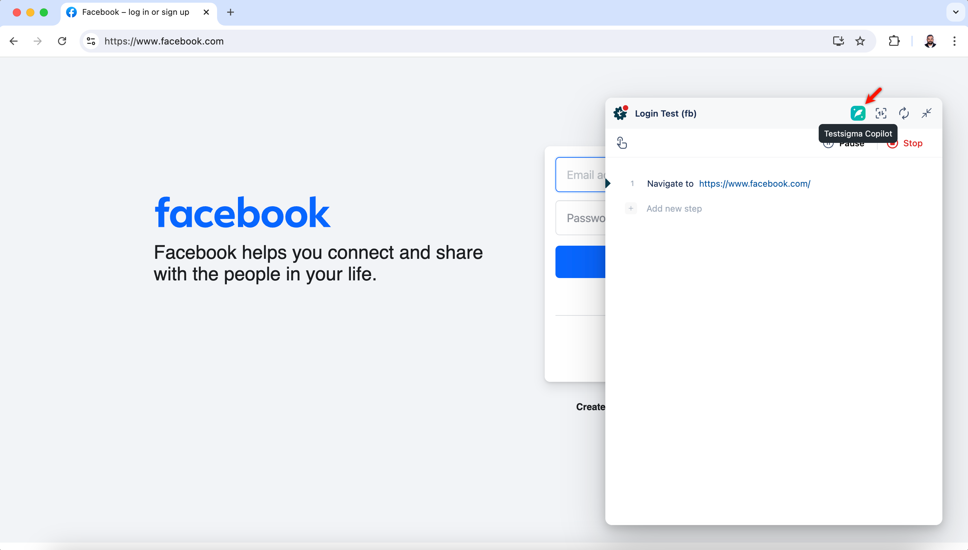This screenshot has height=550, width=968.
Task: Open the facebook.com link in step 1
Action: [754, 184]
